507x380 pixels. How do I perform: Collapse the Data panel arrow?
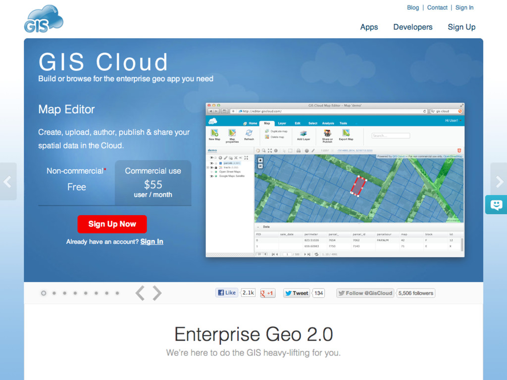(258, 227)
